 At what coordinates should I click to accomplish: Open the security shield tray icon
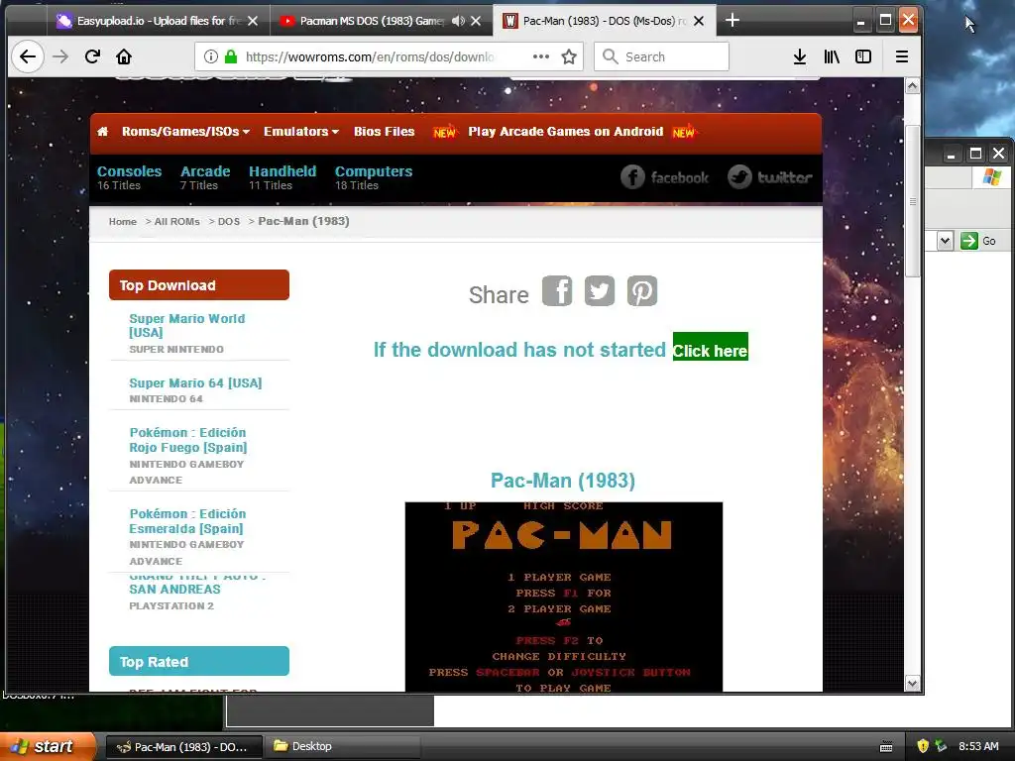tap(923, 746)
